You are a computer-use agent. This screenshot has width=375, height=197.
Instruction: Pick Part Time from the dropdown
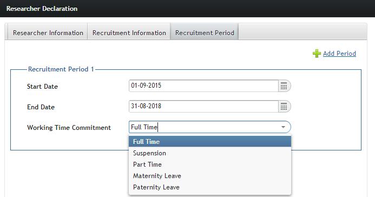coord(210,165)
